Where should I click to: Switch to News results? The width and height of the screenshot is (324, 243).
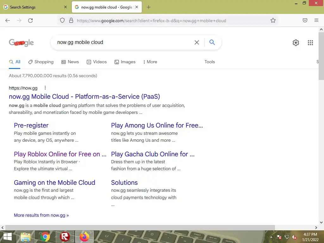(x=70, y=62)
